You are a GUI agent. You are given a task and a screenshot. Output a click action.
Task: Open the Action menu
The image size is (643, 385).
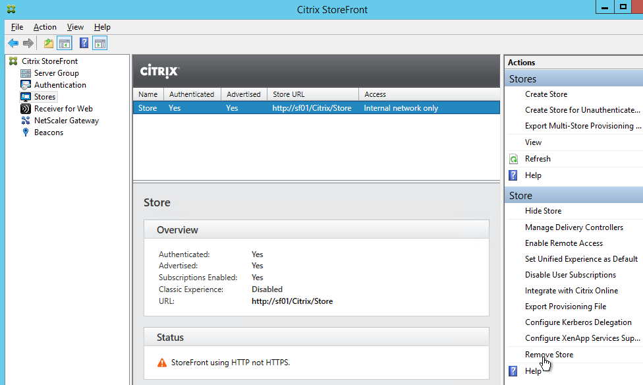click(45, 27)
